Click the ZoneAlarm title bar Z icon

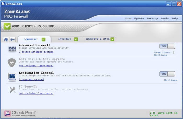[3, 4]
